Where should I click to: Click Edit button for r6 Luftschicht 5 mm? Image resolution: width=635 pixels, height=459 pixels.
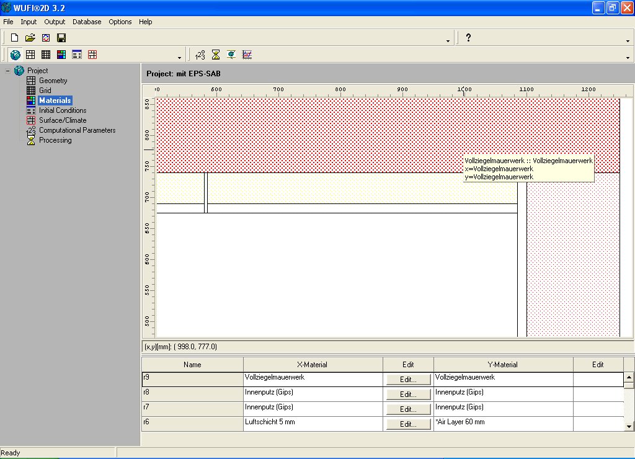408,424
